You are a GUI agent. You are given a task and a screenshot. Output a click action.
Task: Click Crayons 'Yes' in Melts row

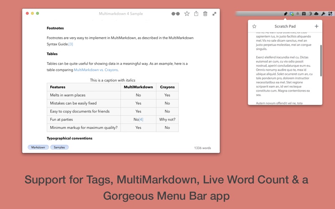(167, 95)
